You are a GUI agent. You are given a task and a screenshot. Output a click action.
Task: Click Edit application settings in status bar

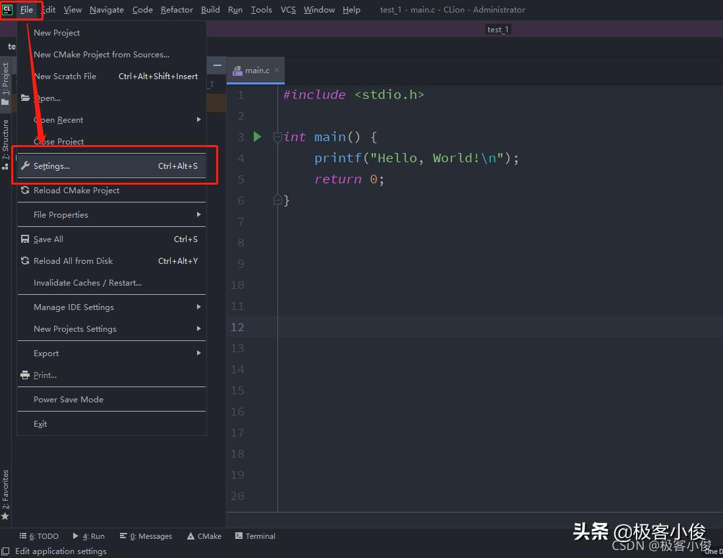tap(61, 551)
